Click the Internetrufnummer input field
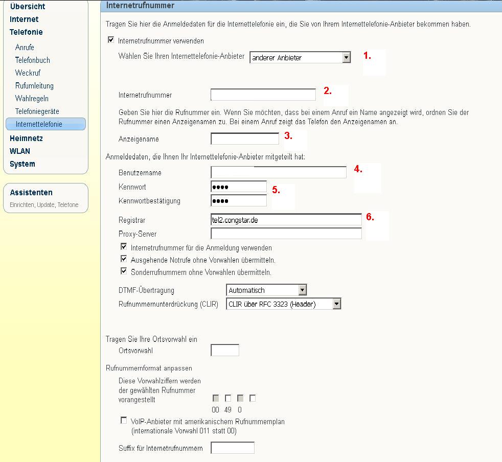The width and height of the screenshot is (502, 462). pyautogui.click(x=263, y=95)
